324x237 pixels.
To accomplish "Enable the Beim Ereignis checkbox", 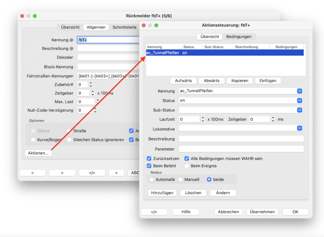I will coord(187,166).
